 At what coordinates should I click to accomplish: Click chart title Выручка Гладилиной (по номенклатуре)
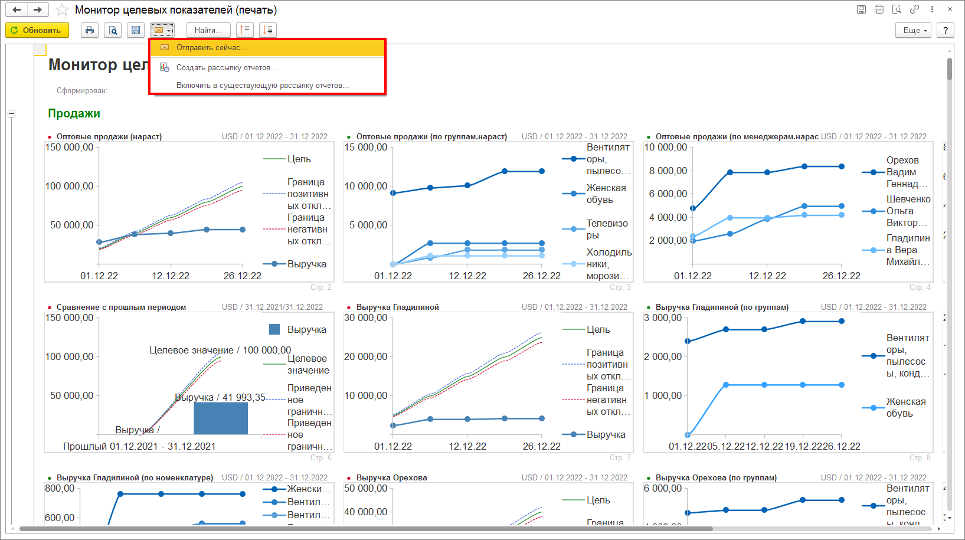[135, 477]
